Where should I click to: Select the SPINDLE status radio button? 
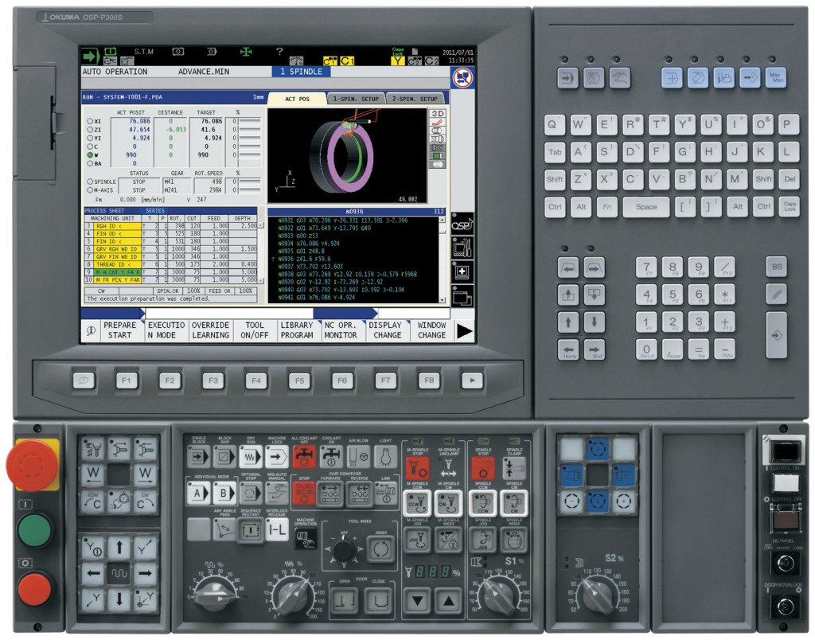[x=90, y=181]
